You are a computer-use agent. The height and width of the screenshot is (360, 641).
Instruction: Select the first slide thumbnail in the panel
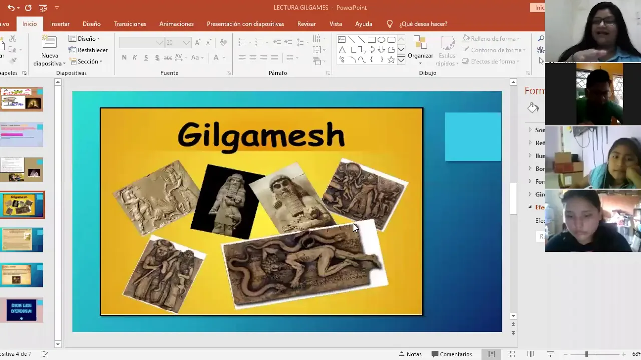pyautogui.click(x=22, y=99)
